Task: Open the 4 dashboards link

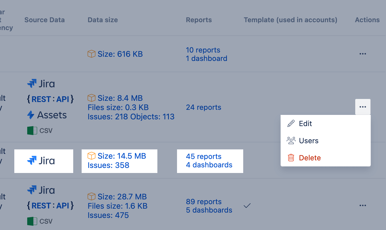Action: point(209,165)
